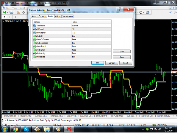
Task: Click the Cancel button
Action: click(x=112, y=63)
